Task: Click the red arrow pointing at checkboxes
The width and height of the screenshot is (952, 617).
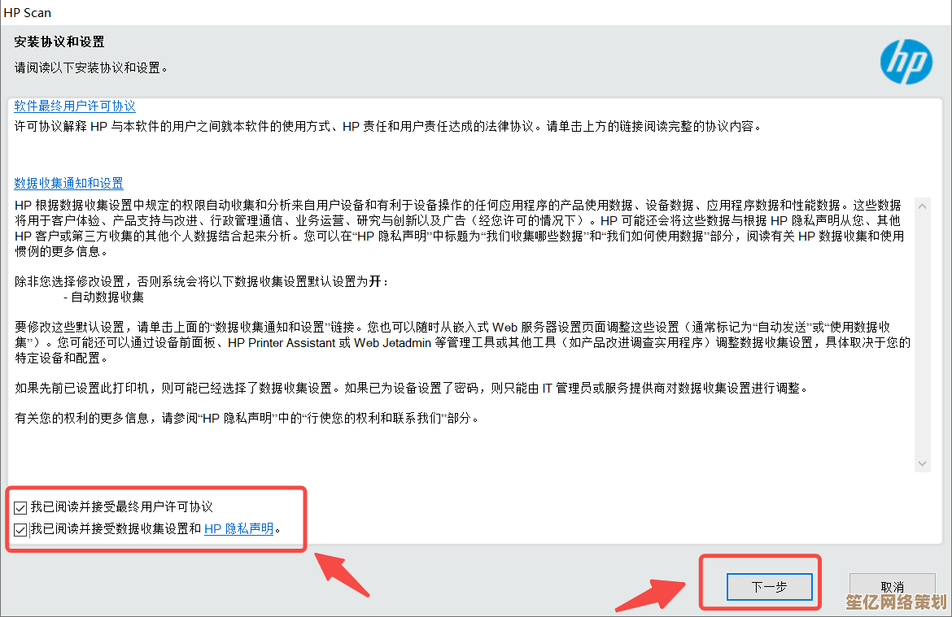Action: click(x=342, y=575)
